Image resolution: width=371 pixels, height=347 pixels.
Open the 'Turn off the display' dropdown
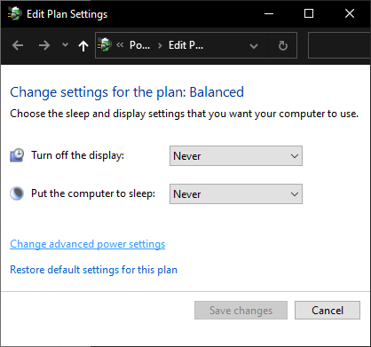236,155
